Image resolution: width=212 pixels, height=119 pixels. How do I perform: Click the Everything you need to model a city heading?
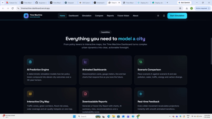click(105, 39)
